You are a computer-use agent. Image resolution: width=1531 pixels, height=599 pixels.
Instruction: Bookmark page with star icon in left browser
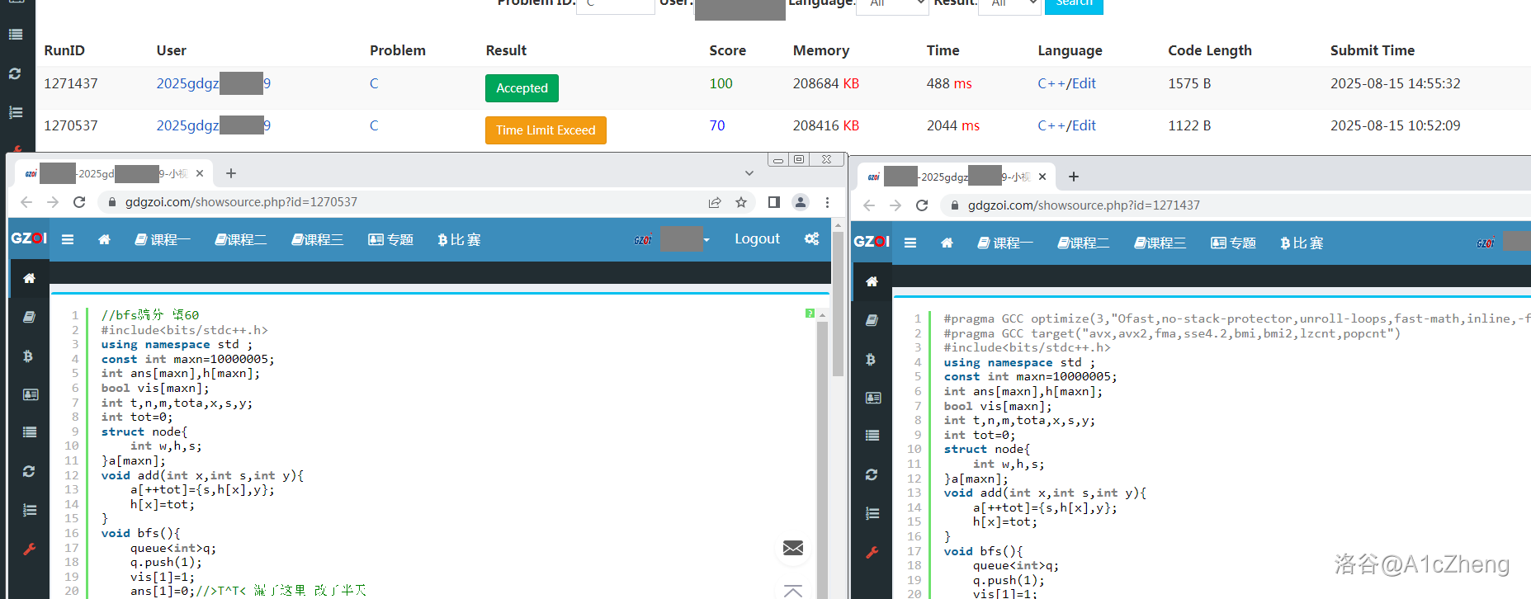pos(741,202)
